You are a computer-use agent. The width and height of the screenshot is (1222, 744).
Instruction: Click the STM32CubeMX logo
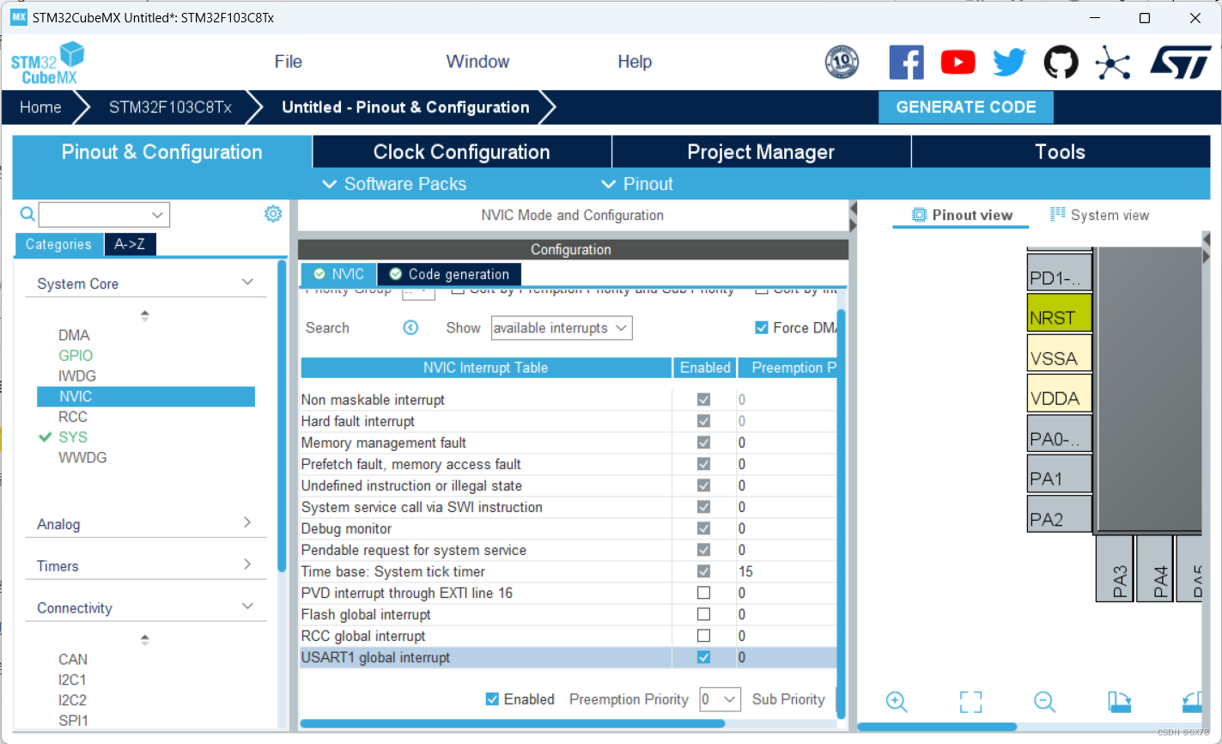pyautogui.click(x=48, y=63)
